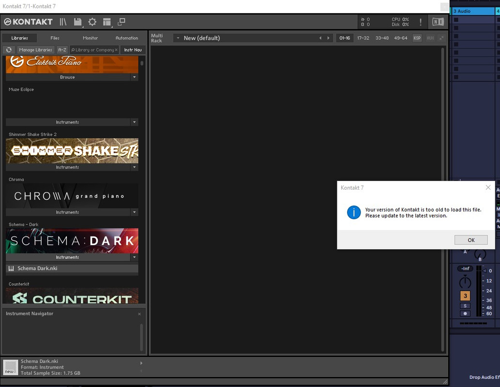The height and width of the screenshot is (387, 500).
Task: Select previous multi with left arrow
Action: tap(320, 38)
